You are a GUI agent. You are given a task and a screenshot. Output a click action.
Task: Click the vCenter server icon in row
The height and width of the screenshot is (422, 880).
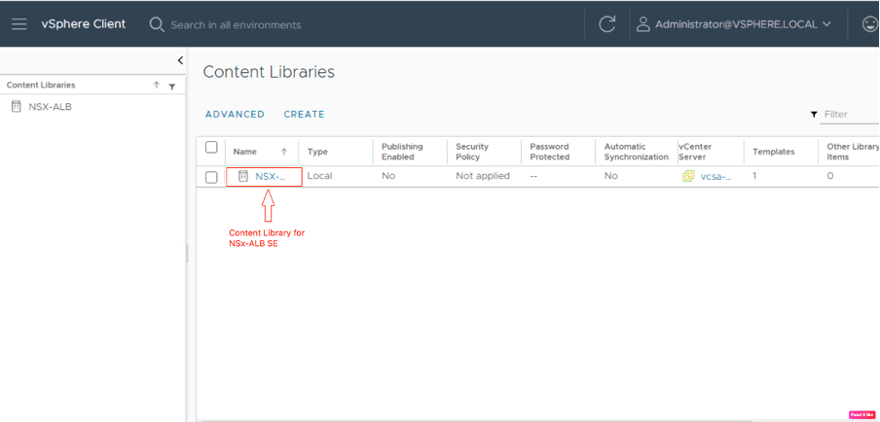688,177
